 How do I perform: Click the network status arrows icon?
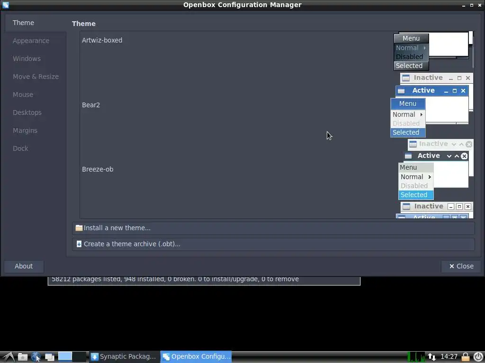(432, 357)
